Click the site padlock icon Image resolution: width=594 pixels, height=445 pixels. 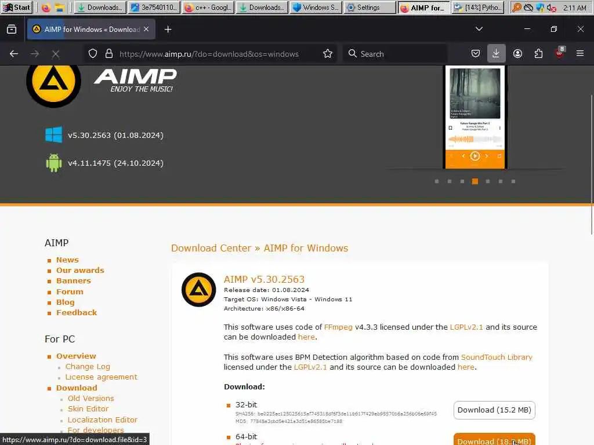(109, 54)
